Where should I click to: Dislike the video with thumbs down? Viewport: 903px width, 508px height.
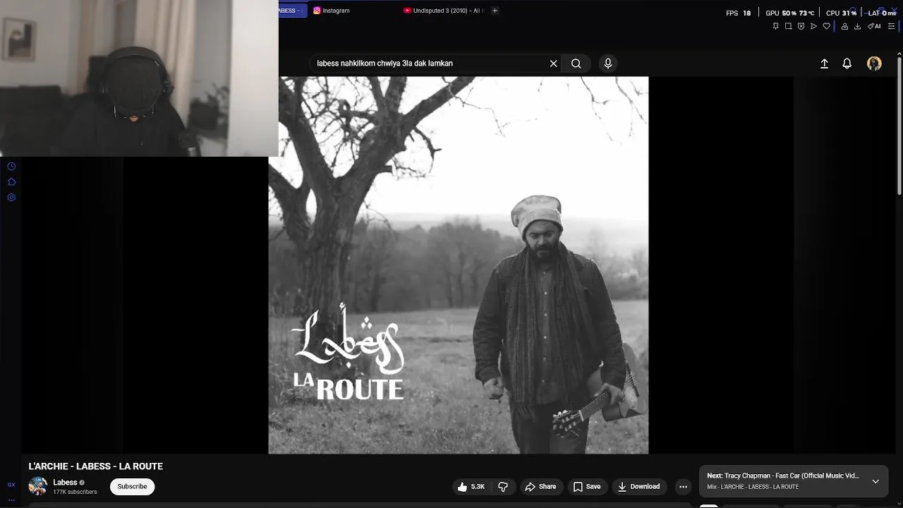coord(503,487)
